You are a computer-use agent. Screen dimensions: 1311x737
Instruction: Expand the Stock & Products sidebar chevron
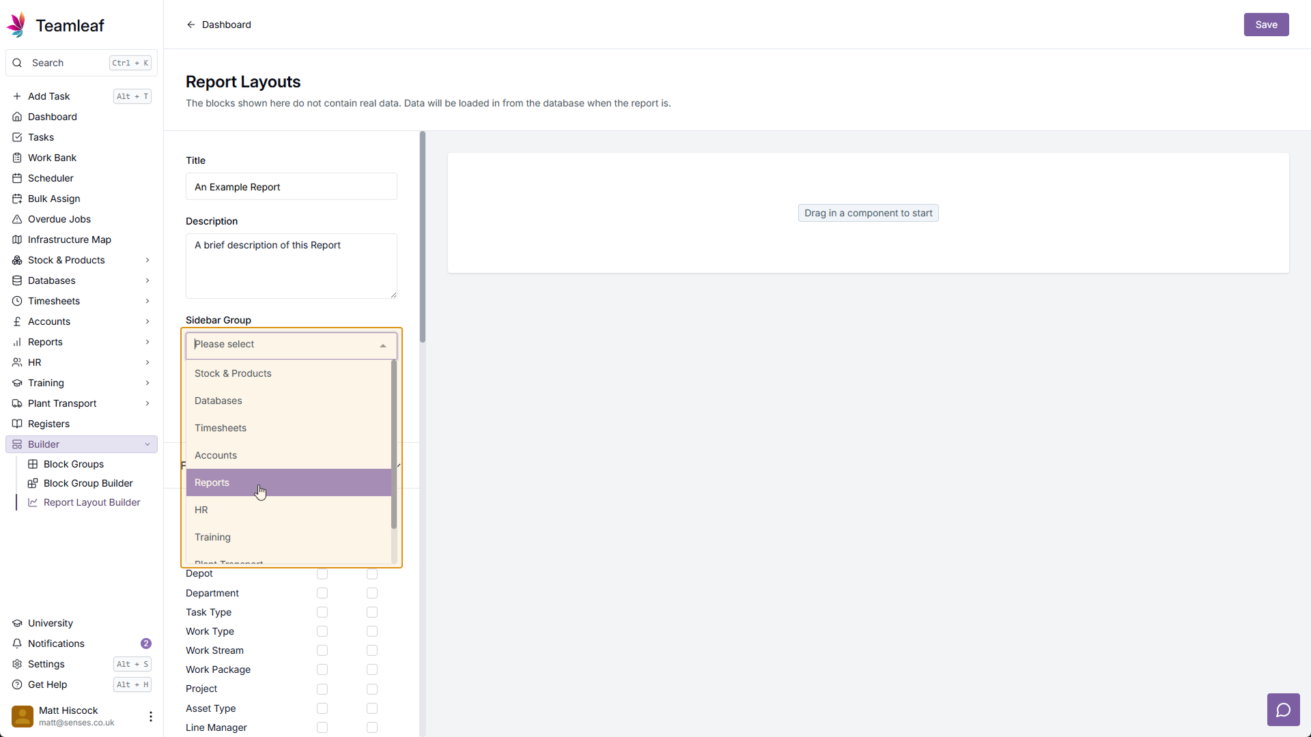tap(147, 260)
